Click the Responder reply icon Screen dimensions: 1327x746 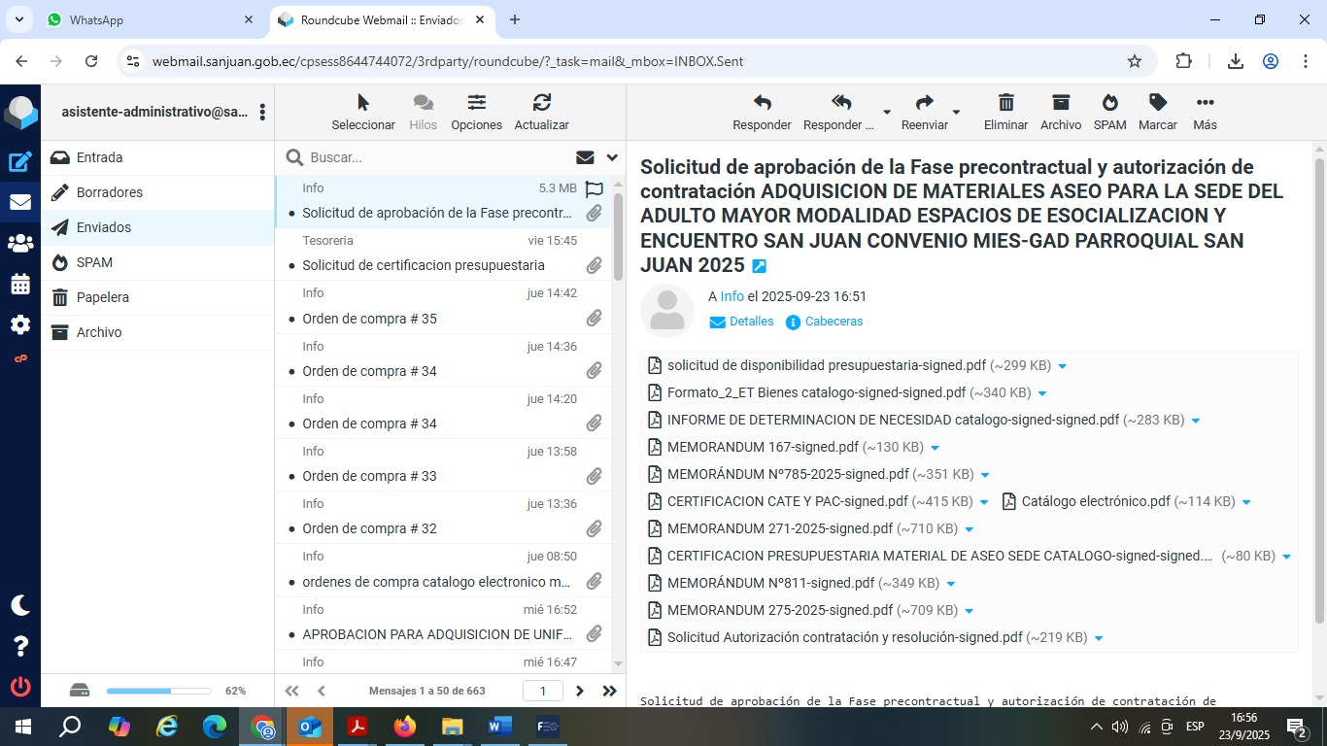[x=762, y=103]
